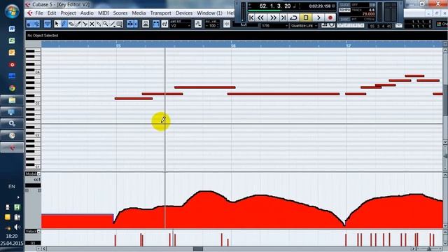Click the EN language indicator

tap(11, 186)
